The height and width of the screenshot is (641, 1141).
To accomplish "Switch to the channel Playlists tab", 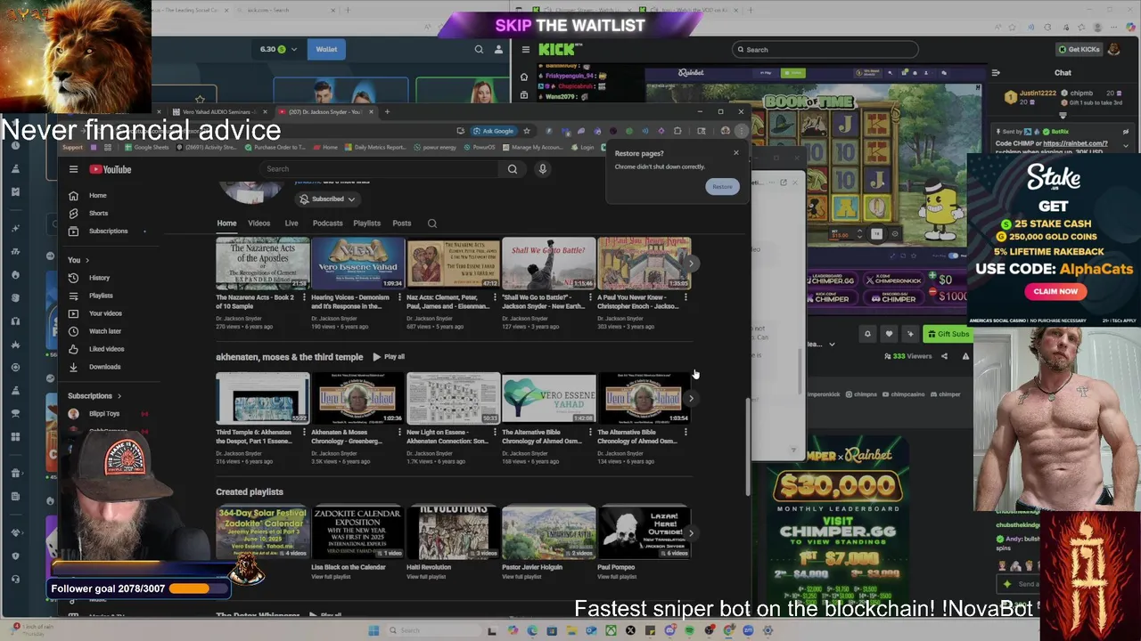I will coord(366,223).
